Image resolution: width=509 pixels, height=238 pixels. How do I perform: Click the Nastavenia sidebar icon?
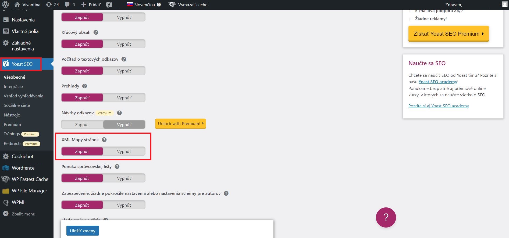click(6, 20)
